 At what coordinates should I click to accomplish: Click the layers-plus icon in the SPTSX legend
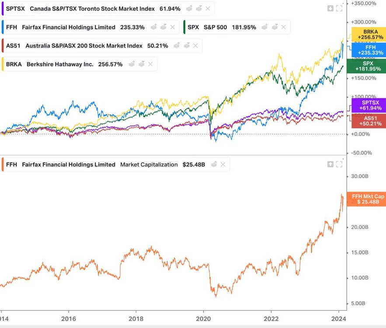click(189, 8)
